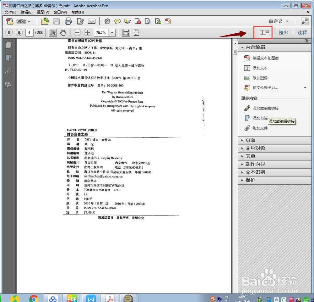
Task: Expand the 页面 section
Action: [274, 140]
